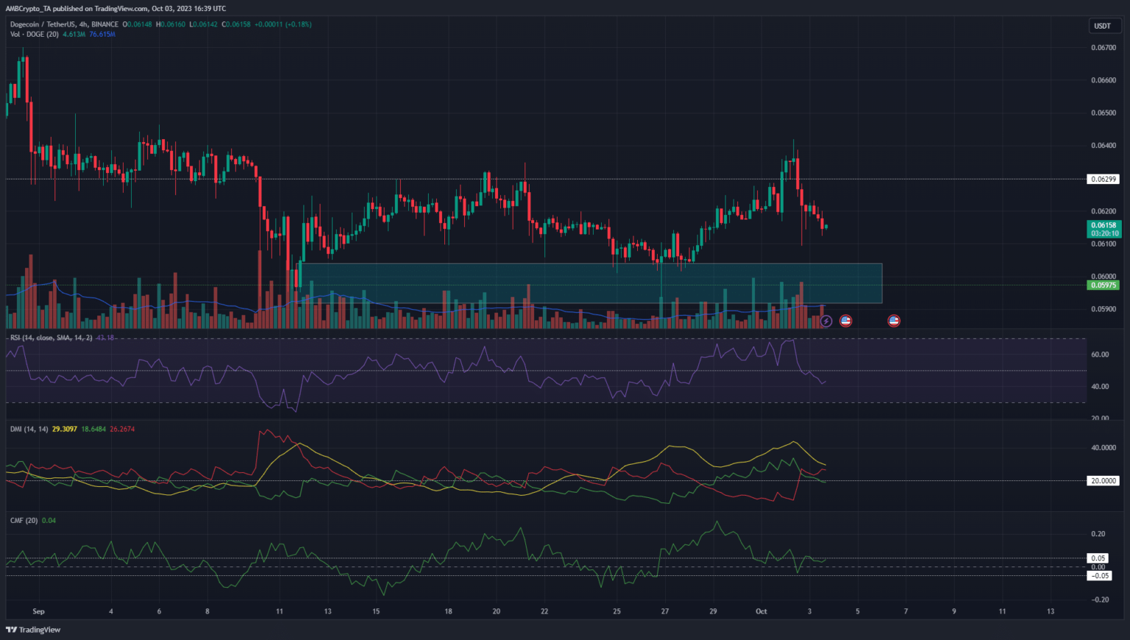Click the -0.05 level label in CMF pane
Screen dimensions: 1130x640
(1099, 575)
